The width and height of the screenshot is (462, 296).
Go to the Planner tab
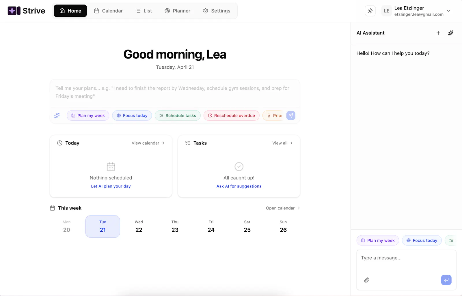(177, 11)
